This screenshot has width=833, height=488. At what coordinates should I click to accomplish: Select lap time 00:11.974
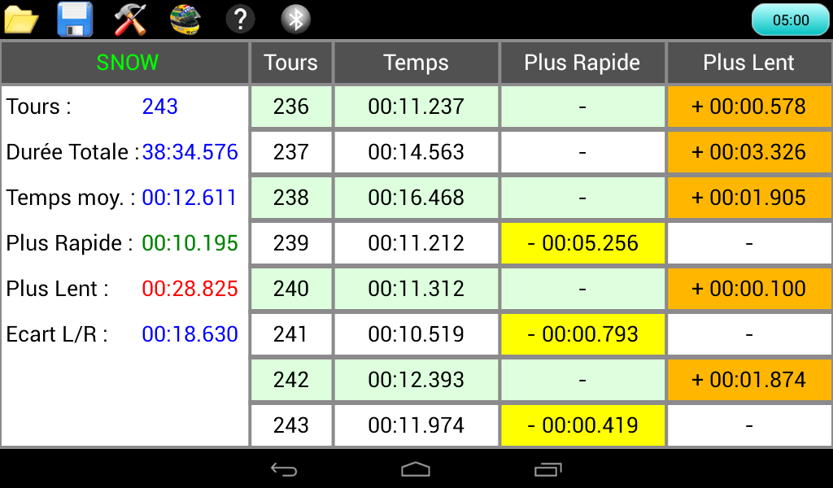tap(416, 425)
